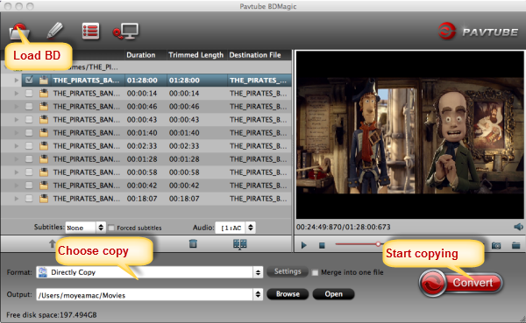Click the video preview frame

click(x=410, y=135)
